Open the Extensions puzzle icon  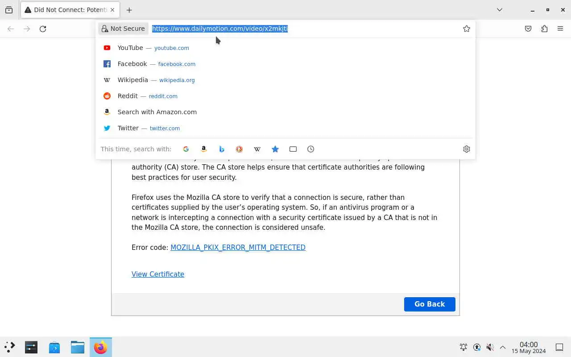(544, 29)
